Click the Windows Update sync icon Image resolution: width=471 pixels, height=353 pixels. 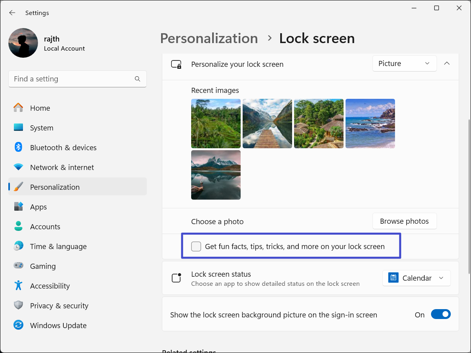[x=18, y=325]
